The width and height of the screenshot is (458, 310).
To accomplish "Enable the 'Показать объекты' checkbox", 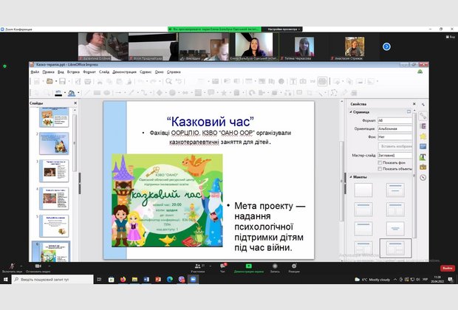I will point(380,169).
